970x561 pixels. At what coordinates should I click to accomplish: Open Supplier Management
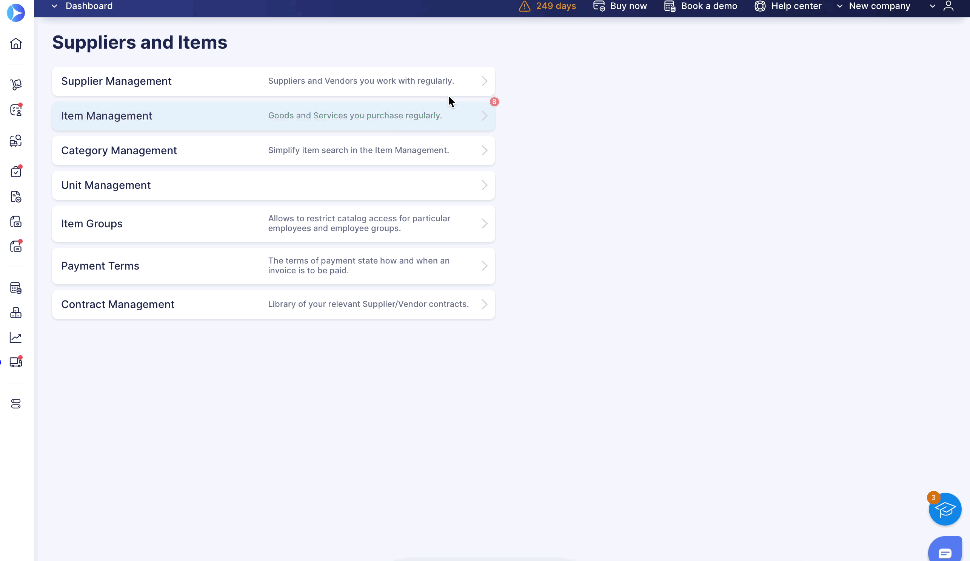tap(273, 81)
